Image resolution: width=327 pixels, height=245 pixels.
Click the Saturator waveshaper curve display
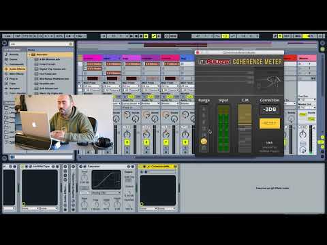pos(106,180)
